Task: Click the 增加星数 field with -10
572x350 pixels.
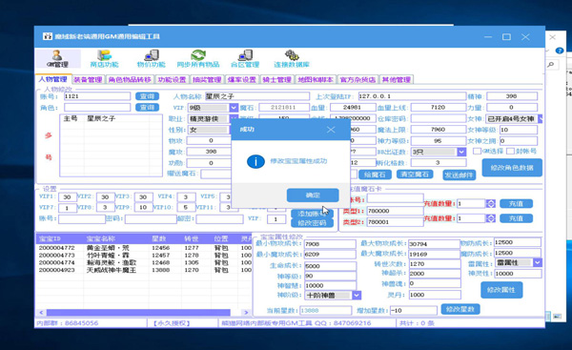Action: click(x=414, y=311)
